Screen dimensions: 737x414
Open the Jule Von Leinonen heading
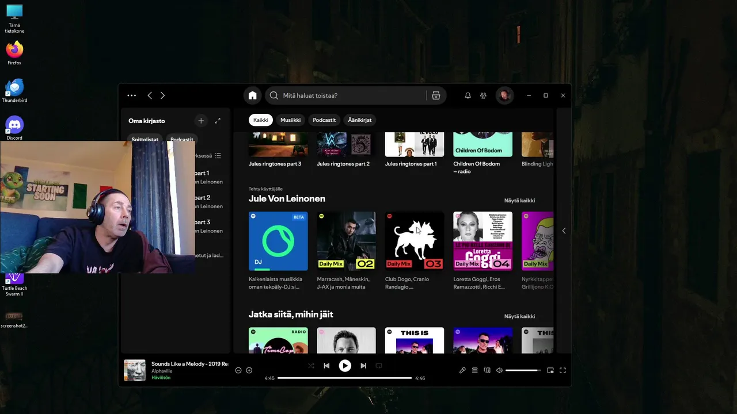click(x=287, y=198)
